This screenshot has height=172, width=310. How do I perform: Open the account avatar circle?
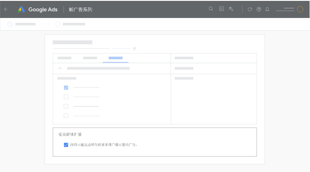pyautogui.click(x=300, y=9)
